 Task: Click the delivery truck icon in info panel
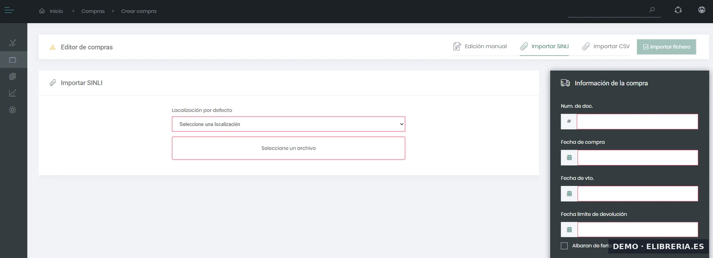[x=565, y=83]
